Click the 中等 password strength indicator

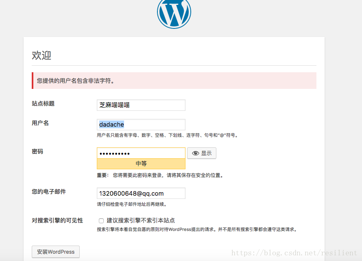coord(141,164)
